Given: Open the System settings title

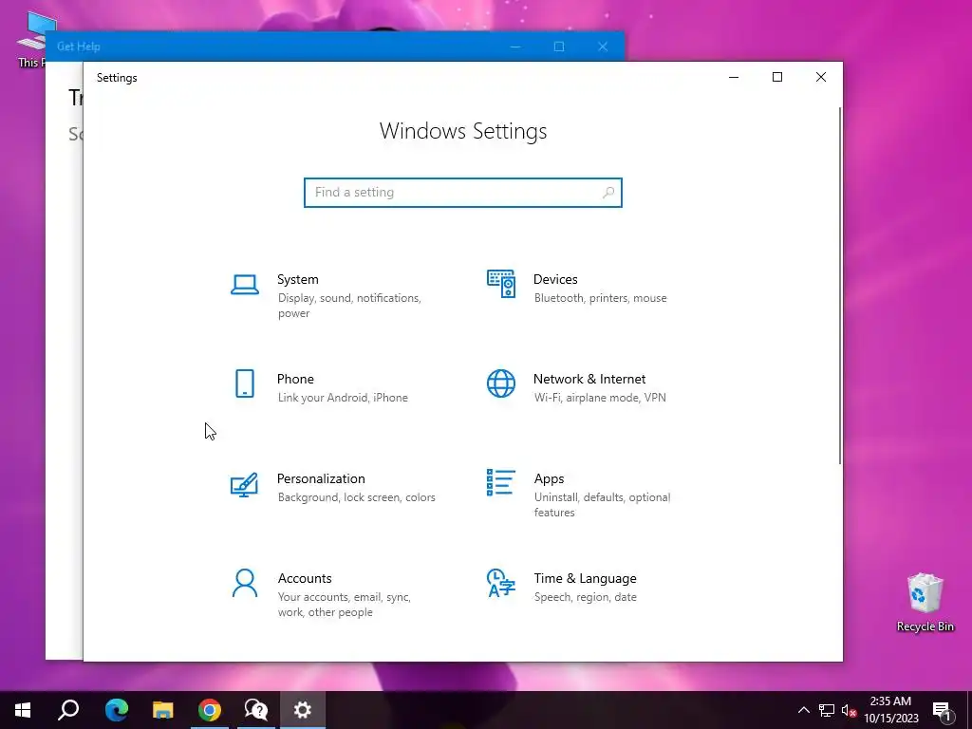Looking at the screenshot, I should pyautogui.click(x=297, y=280).
